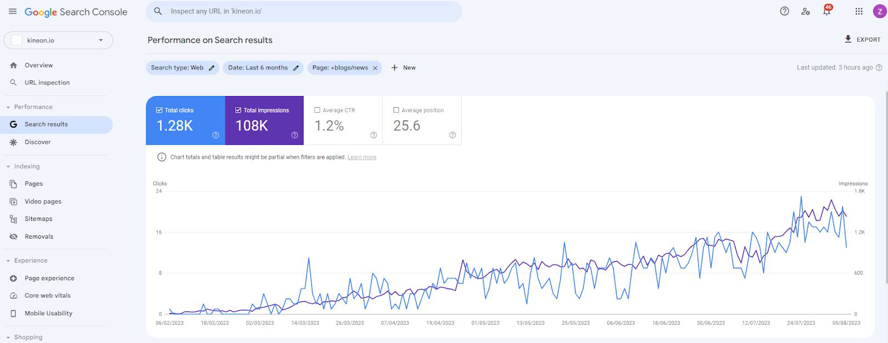Enable the Average position checkbox
This screenshot has height=343, width=888.
(396, 110)
